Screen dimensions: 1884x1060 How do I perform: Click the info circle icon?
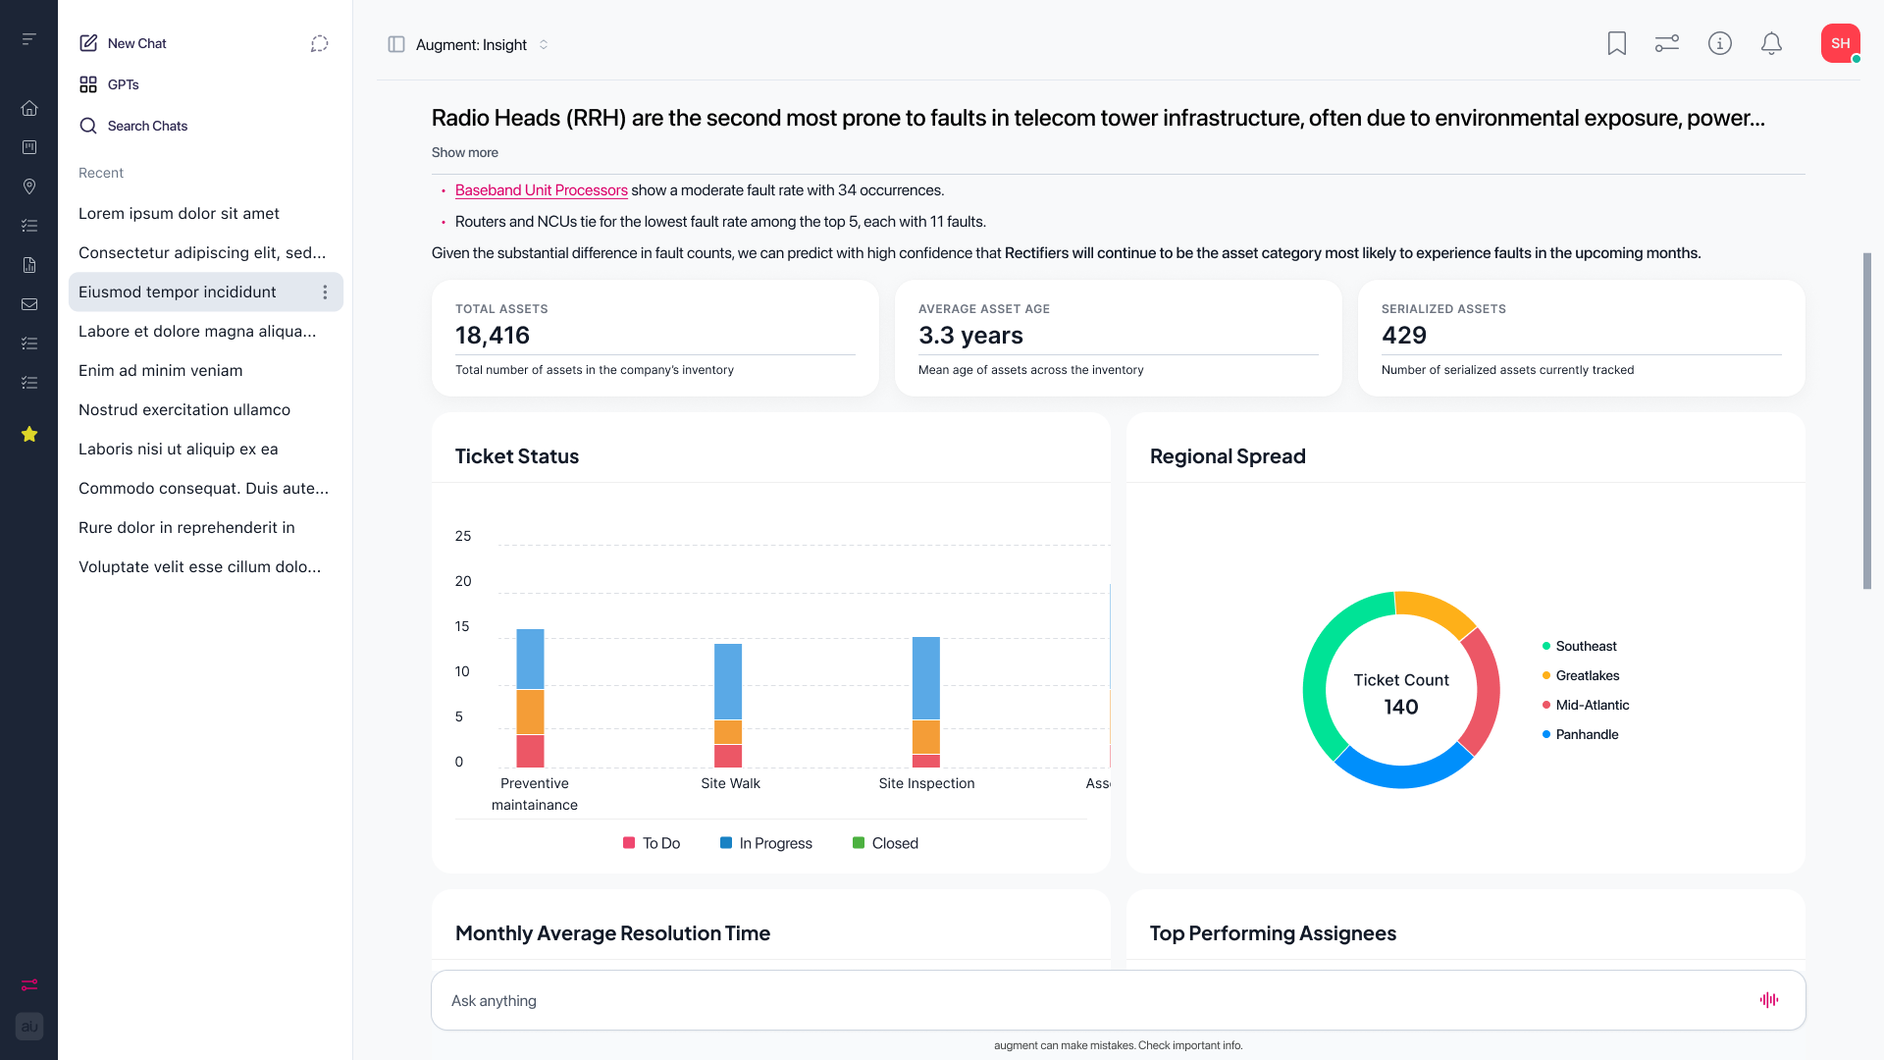(x=1720, y=43)
